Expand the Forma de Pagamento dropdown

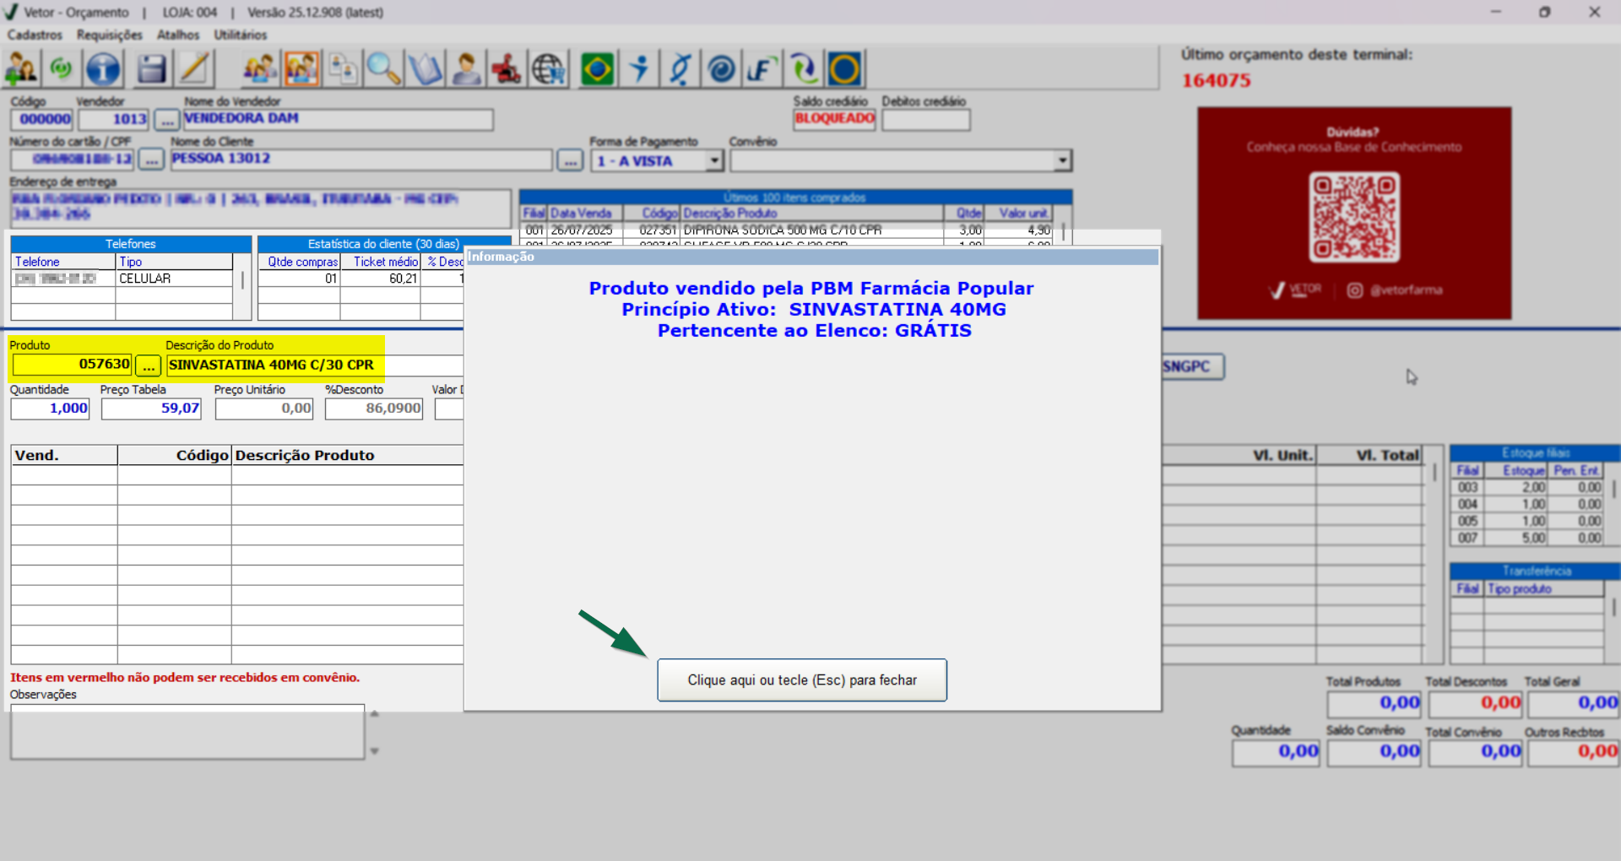coord(715,160)
